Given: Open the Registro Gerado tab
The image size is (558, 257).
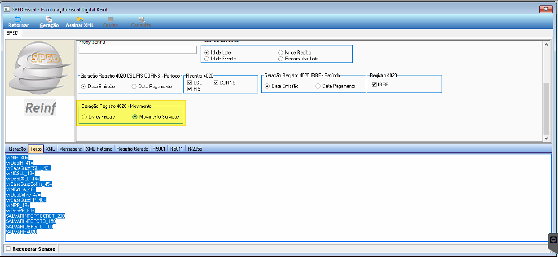Looking at the screenshot, I should coord(132,149).
